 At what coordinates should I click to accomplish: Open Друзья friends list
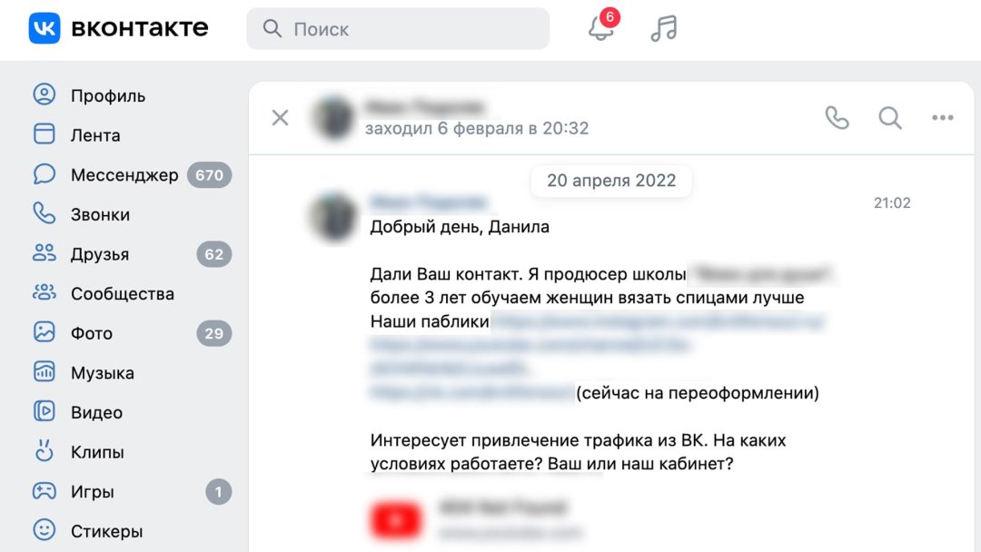(x=132, y=254)
